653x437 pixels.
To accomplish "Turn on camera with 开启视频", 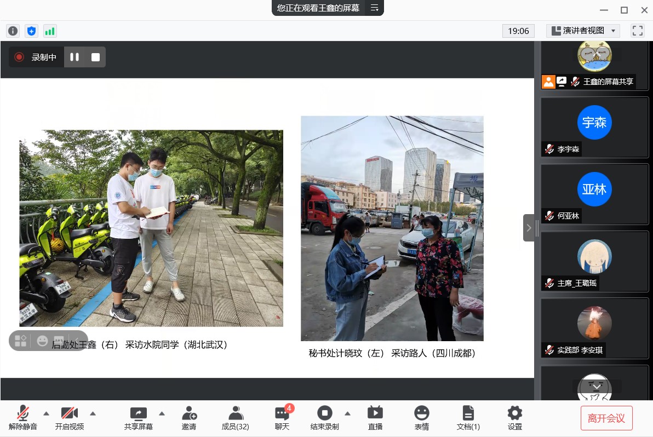I will click(70, 418).
